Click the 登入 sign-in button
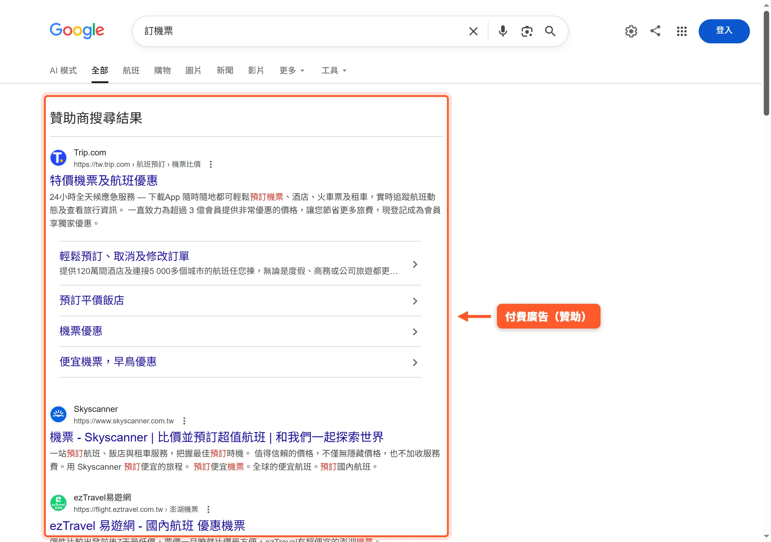This screenshot has height=542, width=771. [724, 31]
